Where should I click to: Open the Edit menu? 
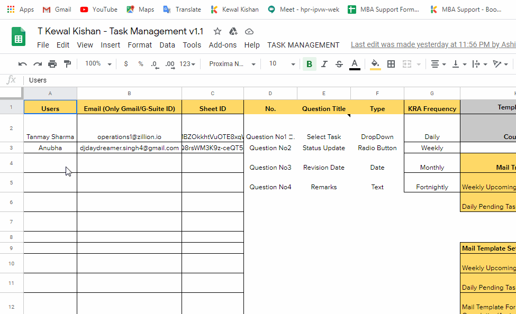pos(63,45)
